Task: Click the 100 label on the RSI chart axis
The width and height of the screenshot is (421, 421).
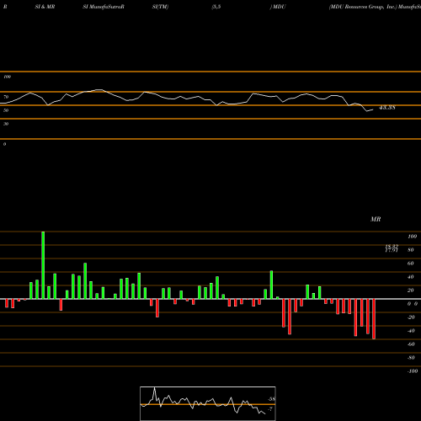Action: click(x=7, y=77)
